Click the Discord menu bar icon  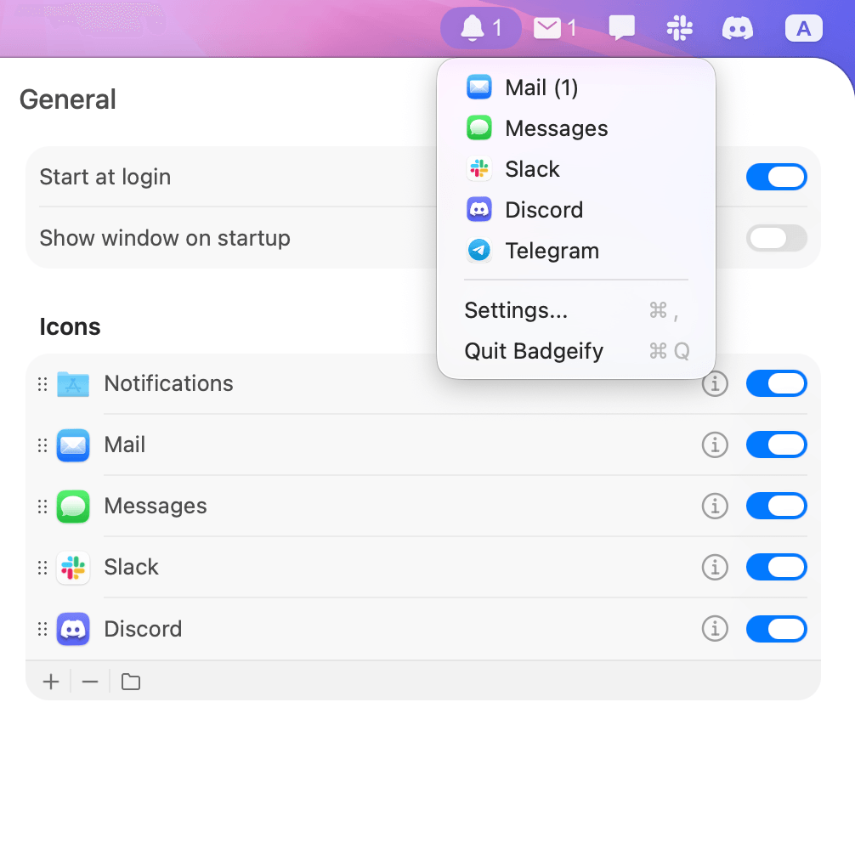(x=737, y=28)
